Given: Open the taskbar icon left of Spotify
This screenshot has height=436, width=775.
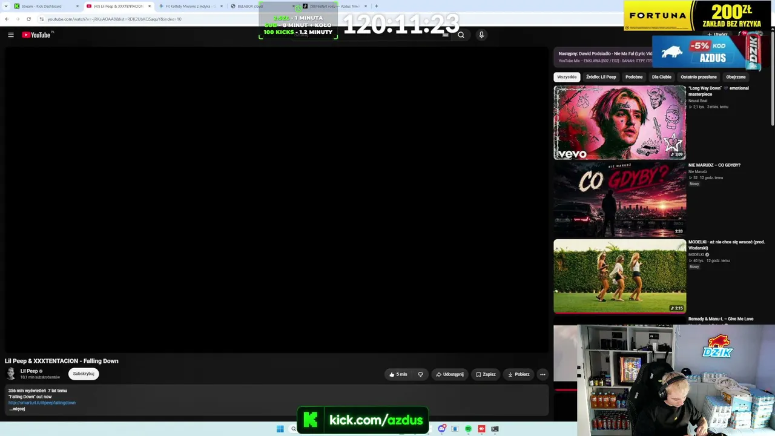Looking at the screenshot, I should [x=455, y=429].
